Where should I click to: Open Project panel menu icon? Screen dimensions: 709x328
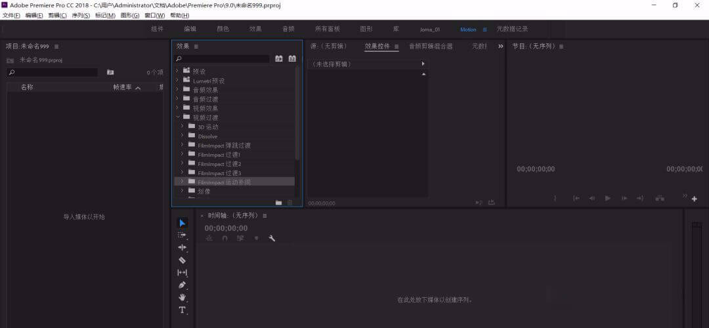pos(56,47)
